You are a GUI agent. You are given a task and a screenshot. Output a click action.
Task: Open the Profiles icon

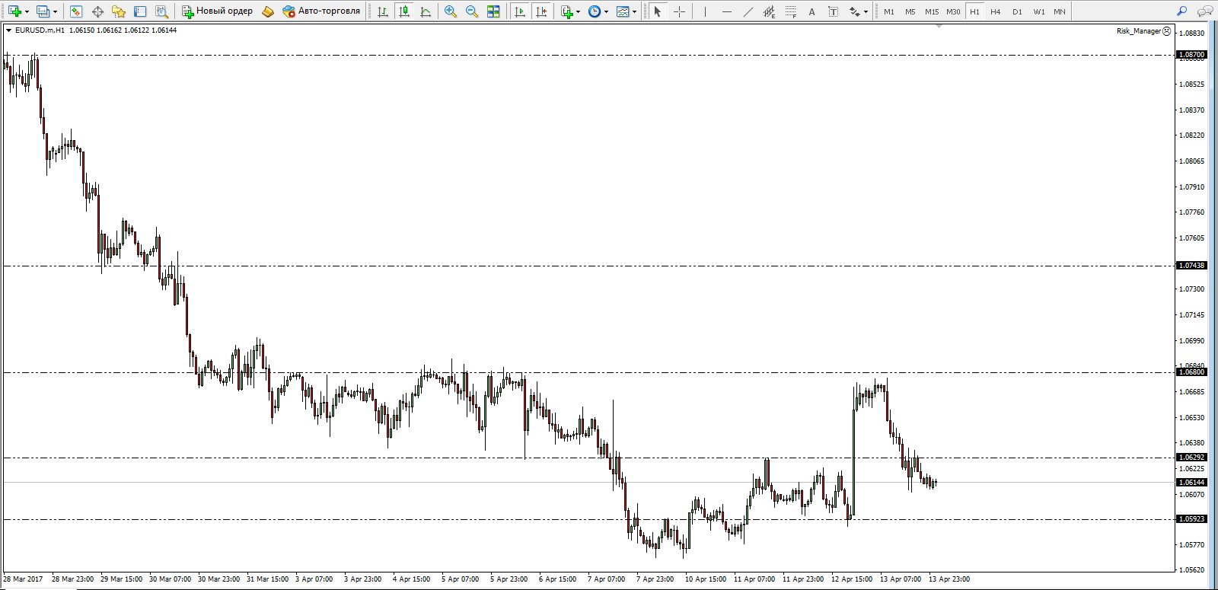(x=43, y=11)
